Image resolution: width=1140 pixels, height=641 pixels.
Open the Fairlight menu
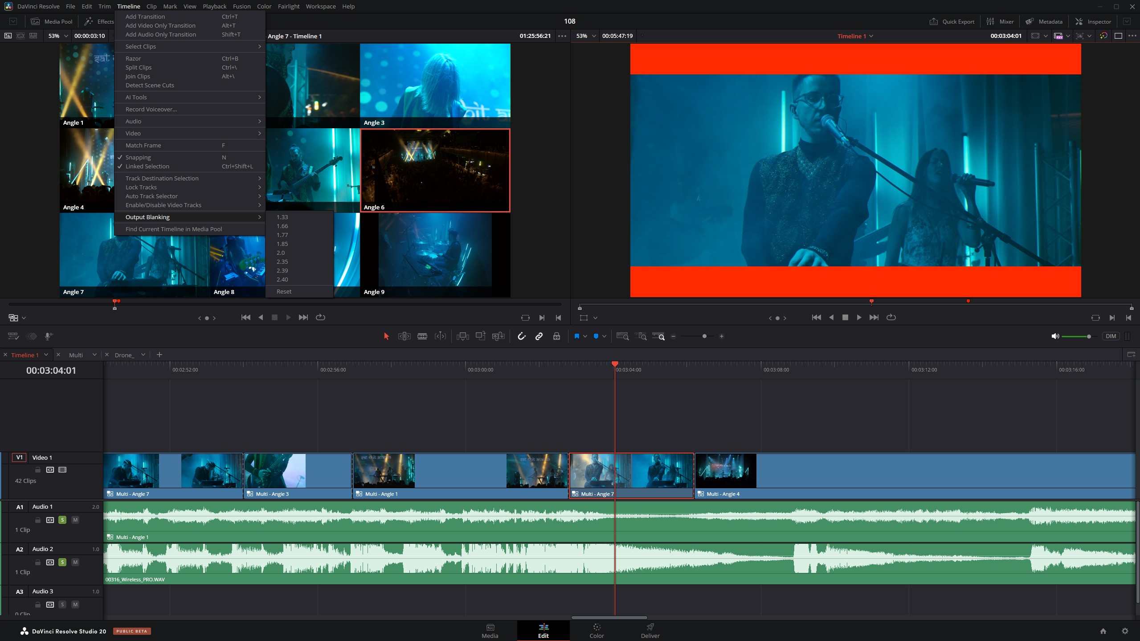click(x=288, y=6)
